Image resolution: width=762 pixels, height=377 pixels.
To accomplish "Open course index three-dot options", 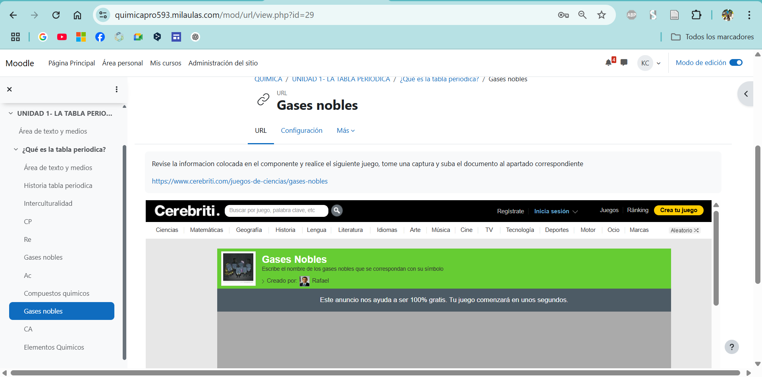I will click(x=116, y=89).
